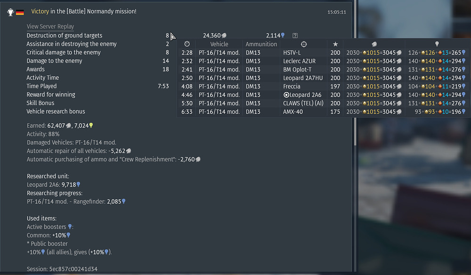The height and width of the screenshot is (275, 471).
Task: Click the German flag icon
Action: click(x=20, y=12)
